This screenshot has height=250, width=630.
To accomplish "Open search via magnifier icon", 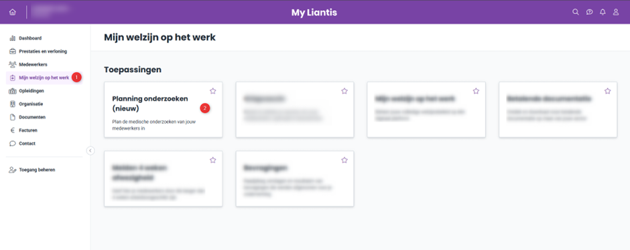I will (x=576, y=12).
